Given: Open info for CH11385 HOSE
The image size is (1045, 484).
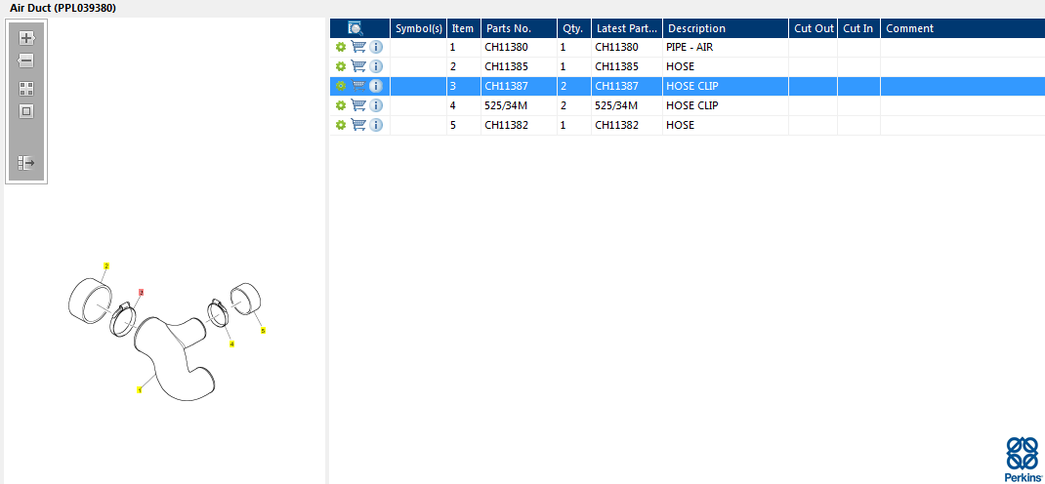Looking at the screenshot, I should pyautogui.click(x=376, y=66).
